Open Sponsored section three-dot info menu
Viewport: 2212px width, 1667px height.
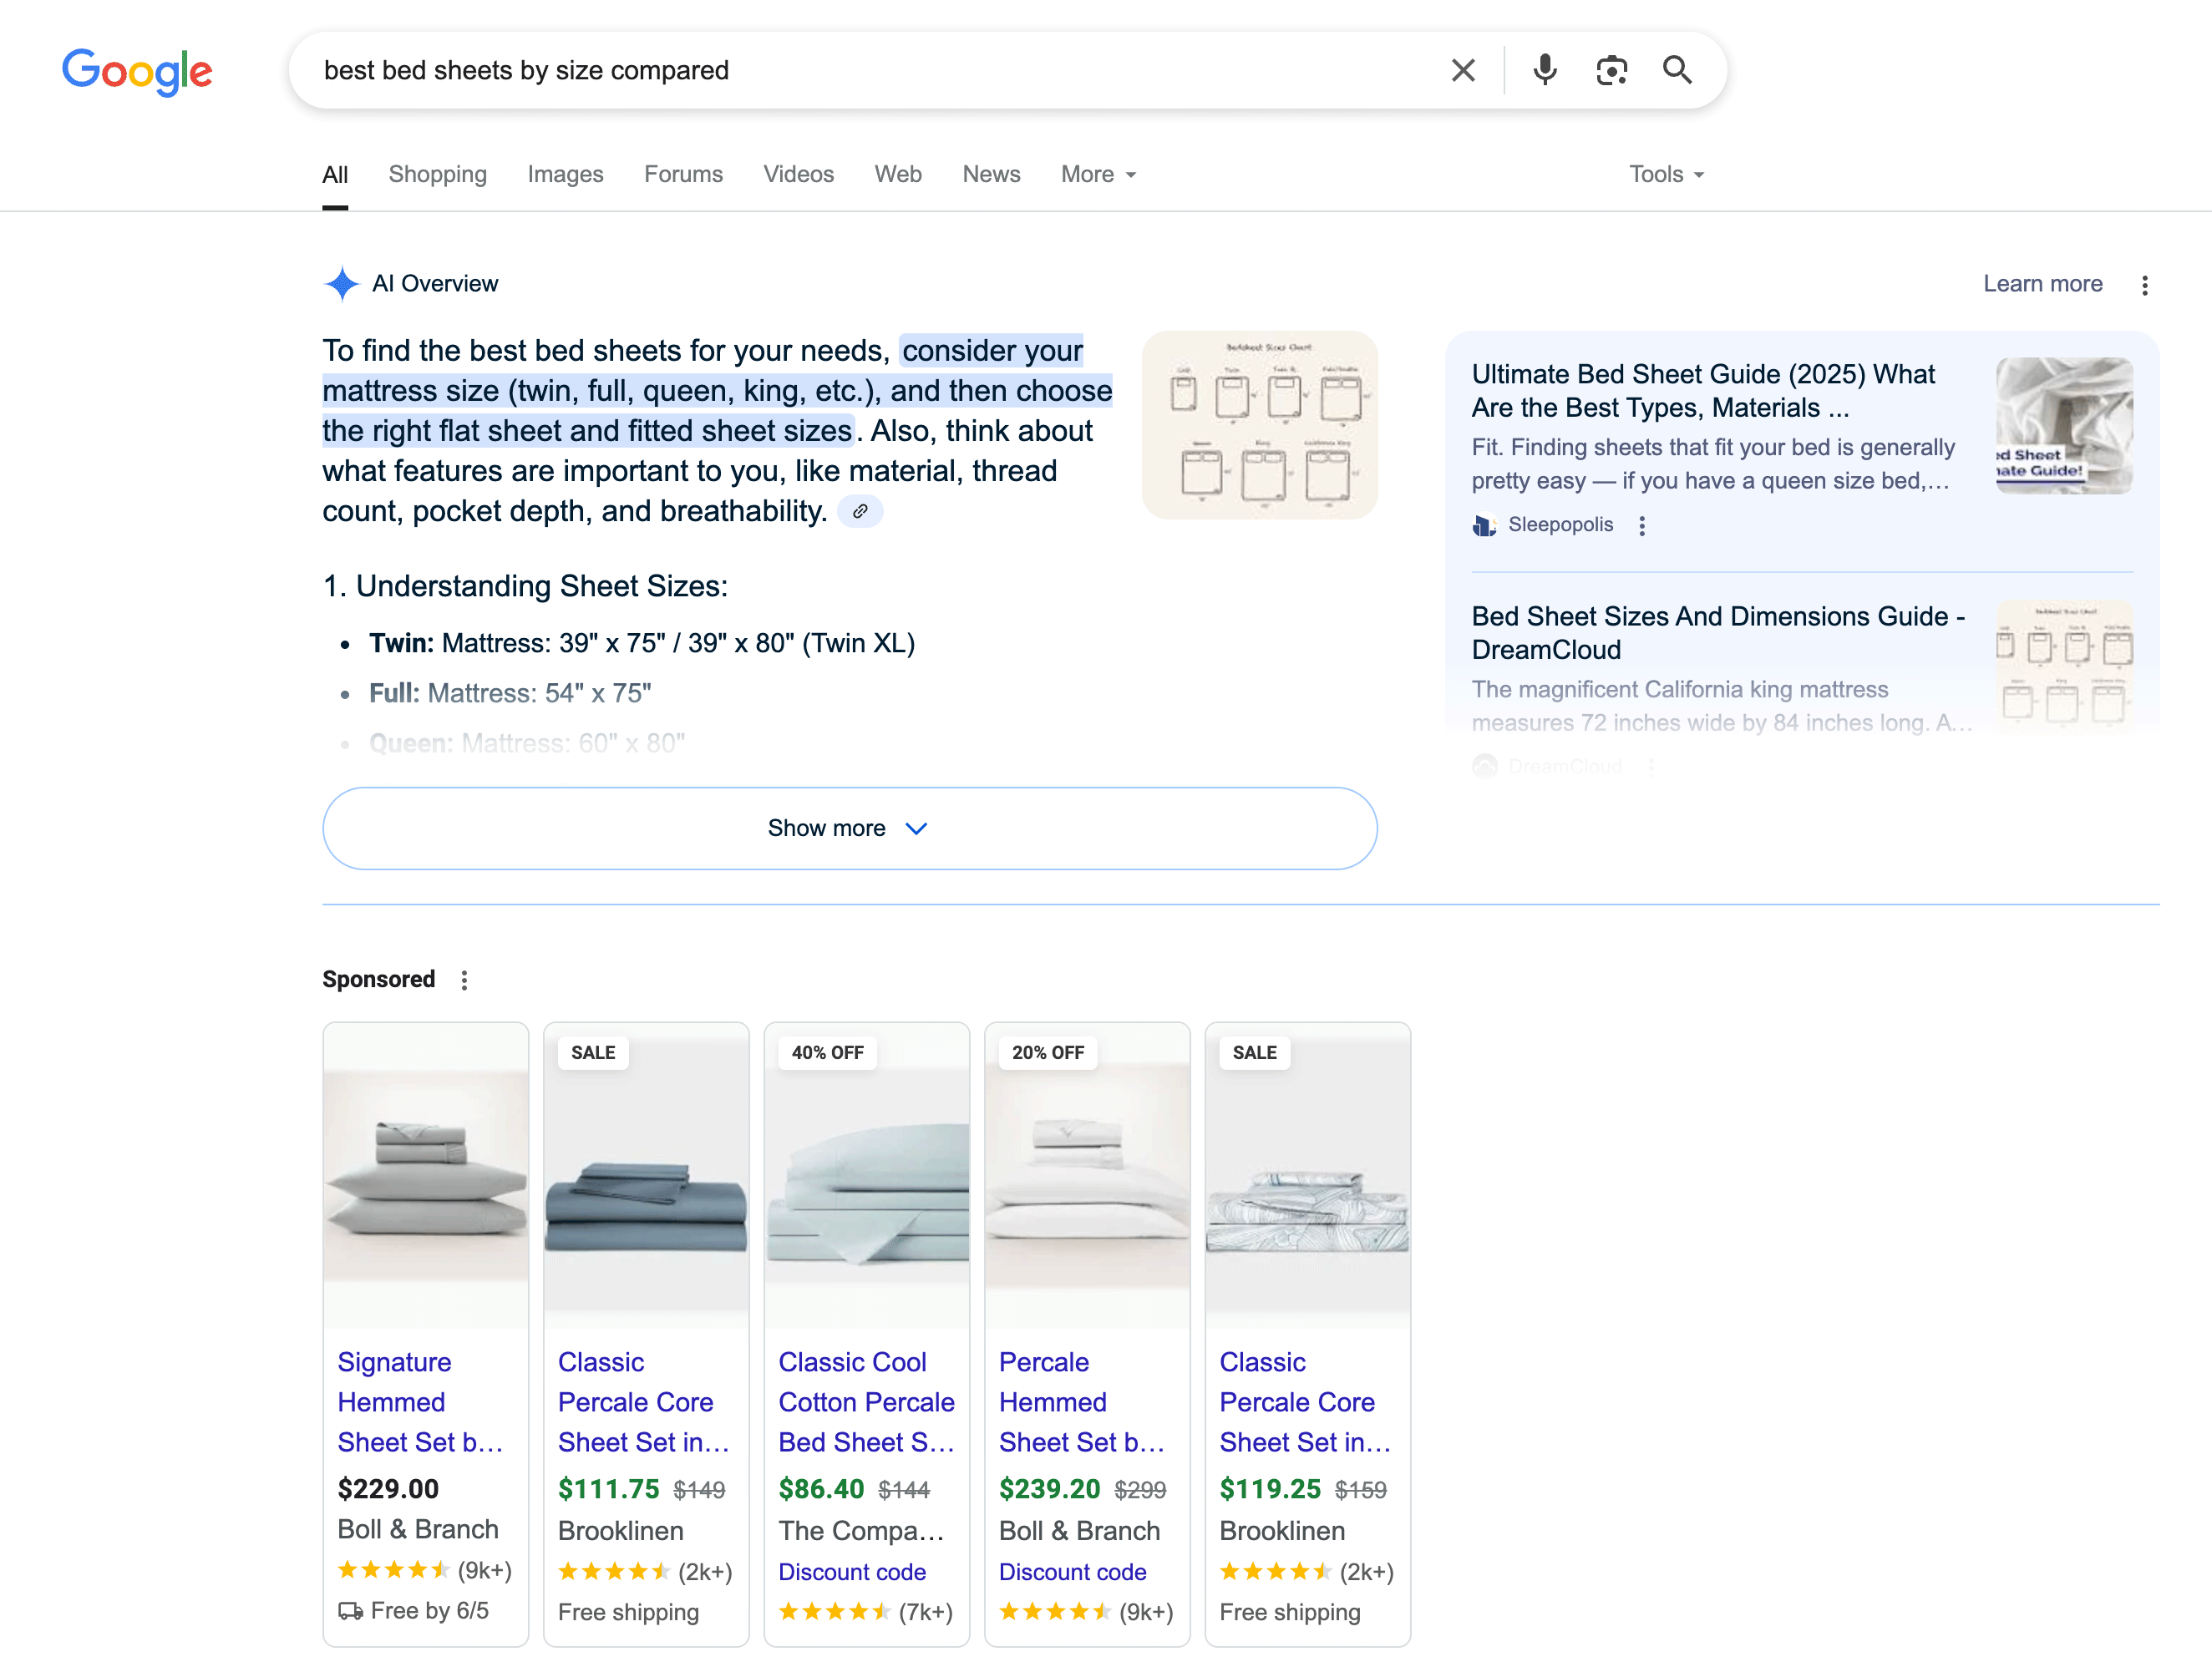(464, 980)
